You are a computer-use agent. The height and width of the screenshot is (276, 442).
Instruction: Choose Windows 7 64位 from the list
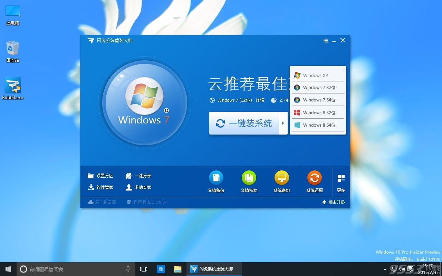318,100
